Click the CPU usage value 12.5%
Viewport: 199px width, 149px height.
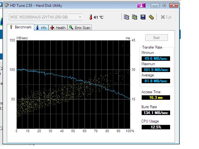[156, 127]
